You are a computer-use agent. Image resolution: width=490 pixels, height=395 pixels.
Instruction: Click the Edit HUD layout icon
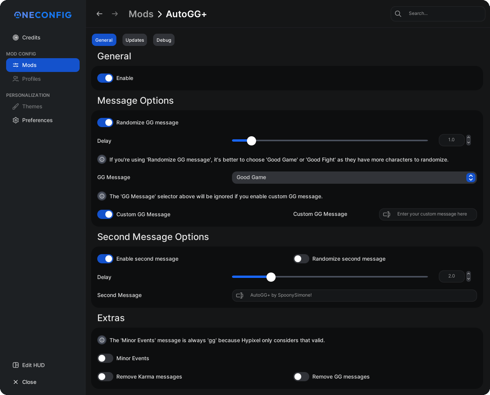16,365
